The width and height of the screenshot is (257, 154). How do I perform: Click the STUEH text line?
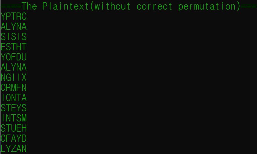[14, 128]
